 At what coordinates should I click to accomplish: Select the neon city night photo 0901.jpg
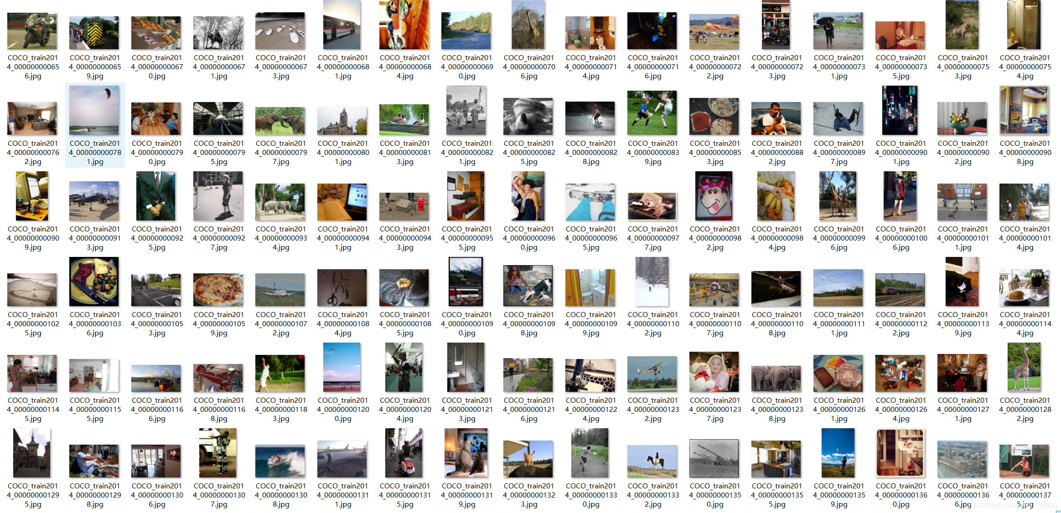pos(900,110)
